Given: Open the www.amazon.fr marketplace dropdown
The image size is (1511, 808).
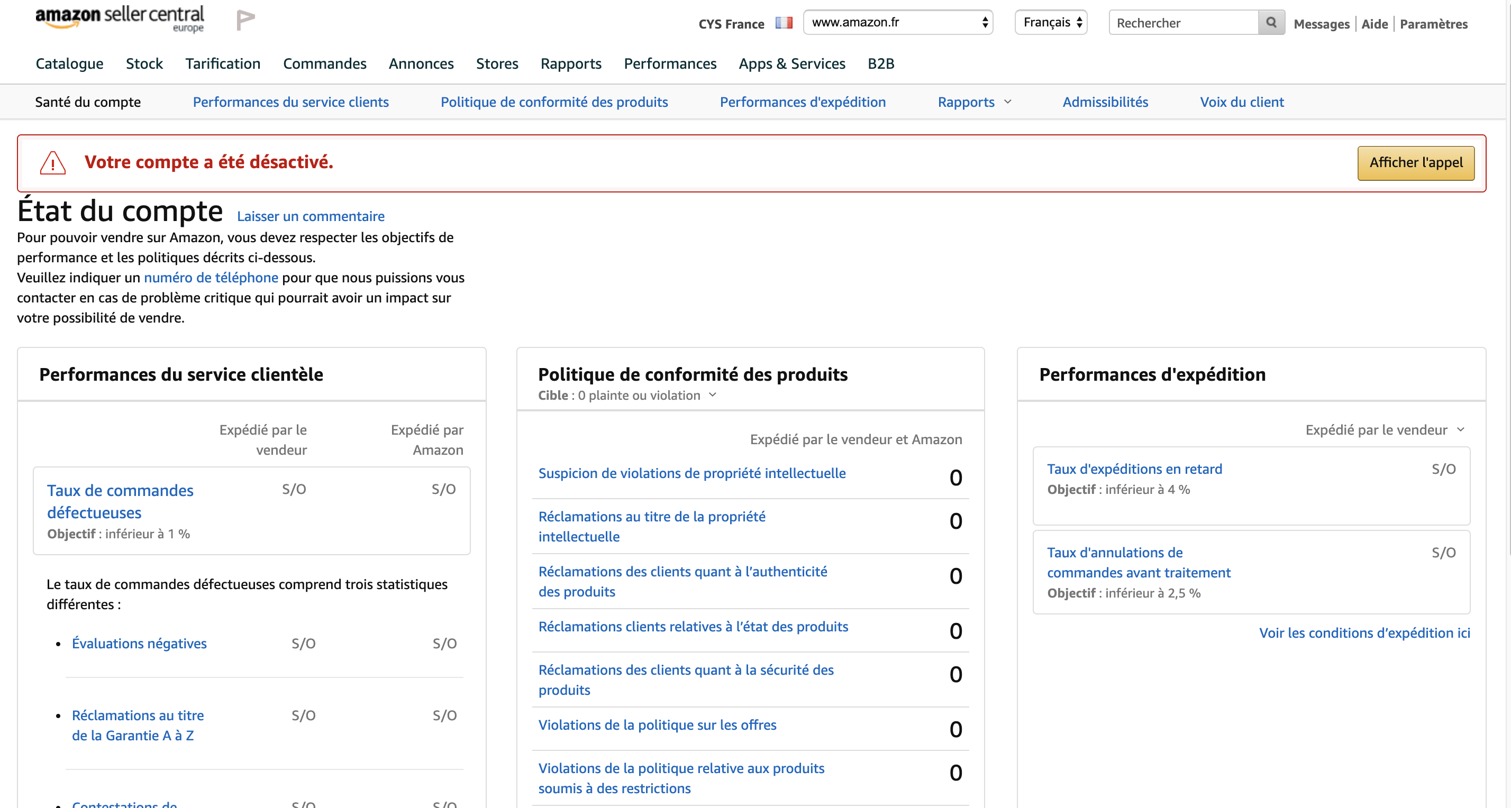Looking at the screenshot, I should click(x=897, y=23).
